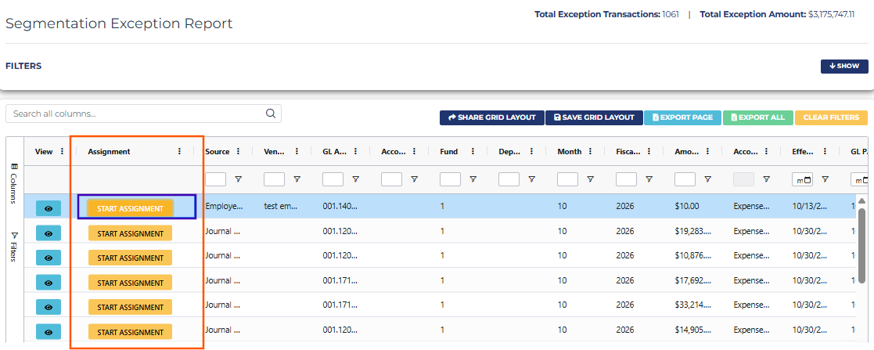Open the Assignment column menu dots
This screenshot has height=350, width=874.
pyautogui.click(x=179, y=151)
